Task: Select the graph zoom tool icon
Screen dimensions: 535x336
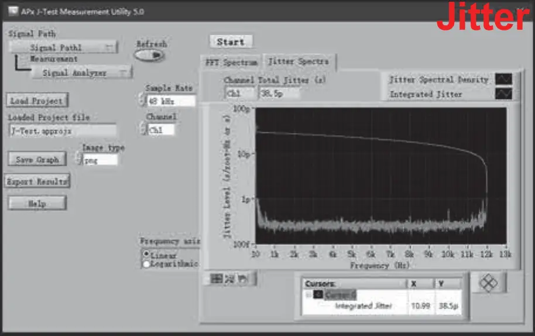Action: click(x=229, y=279)
